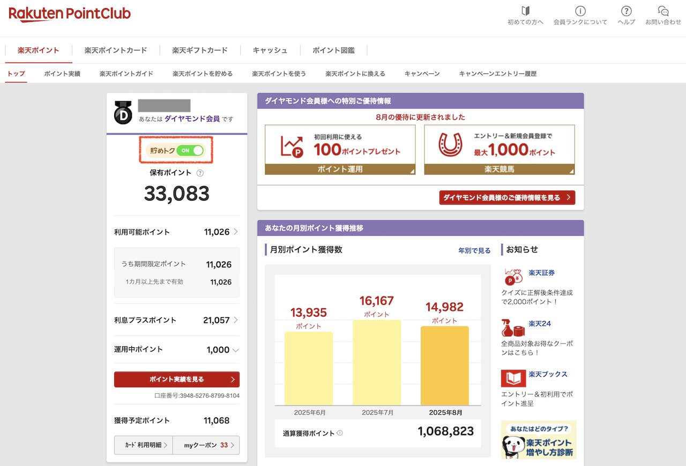Open the 初めての方へ beginner guide icon

click(x=525, y=11)
